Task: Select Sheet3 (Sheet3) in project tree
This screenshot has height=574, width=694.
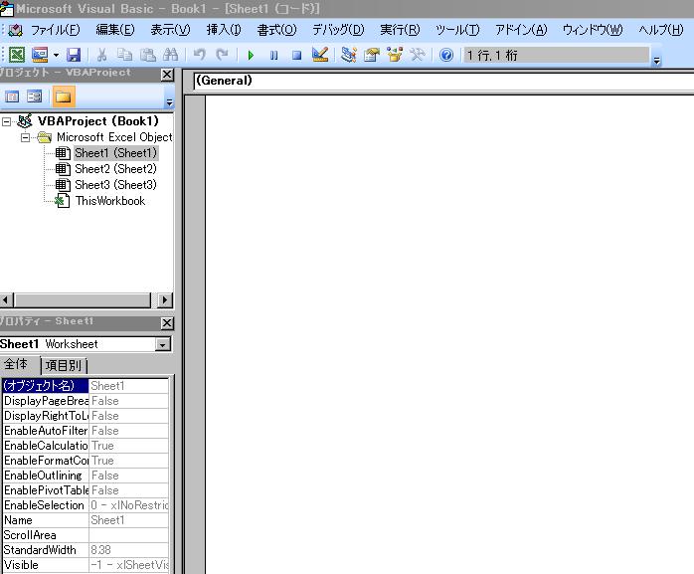Action: pos(115,185)
